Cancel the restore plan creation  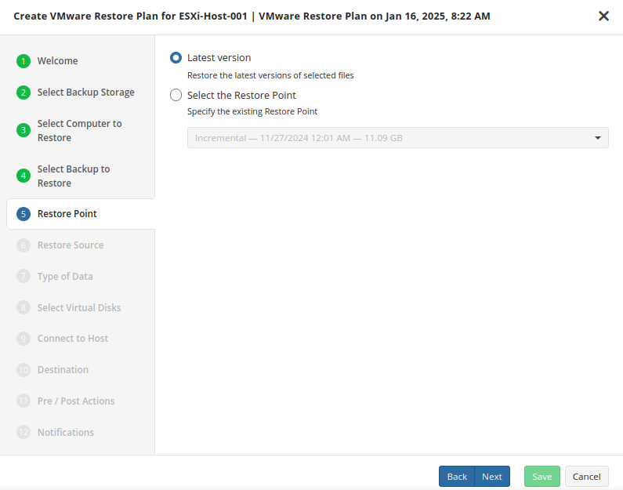pyautogui.click(x=586, y=477)
